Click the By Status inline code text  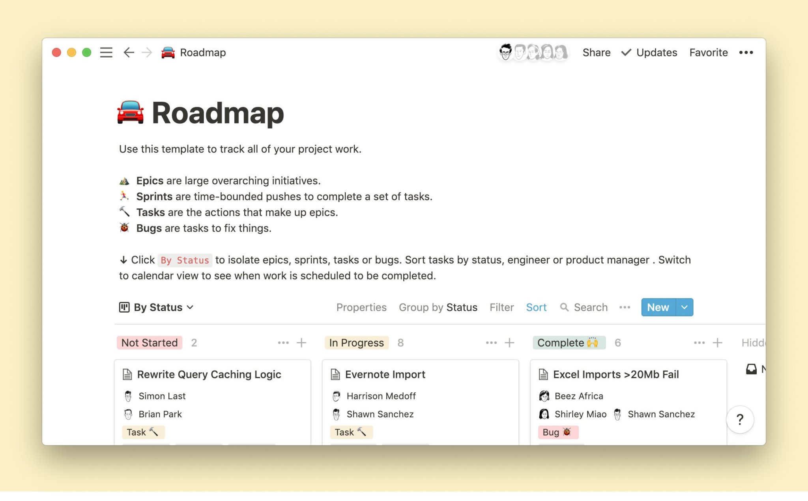point(185,260)
